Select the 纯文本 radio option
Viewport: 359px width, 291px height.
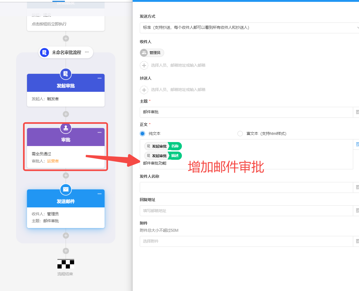(x=142, y=134)
